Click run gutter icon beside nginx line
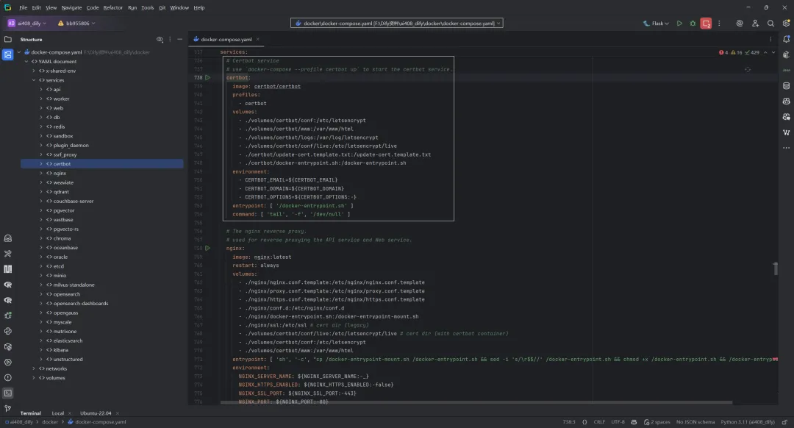The width and height of the screenshot is (794, 428). pos(207,248)
